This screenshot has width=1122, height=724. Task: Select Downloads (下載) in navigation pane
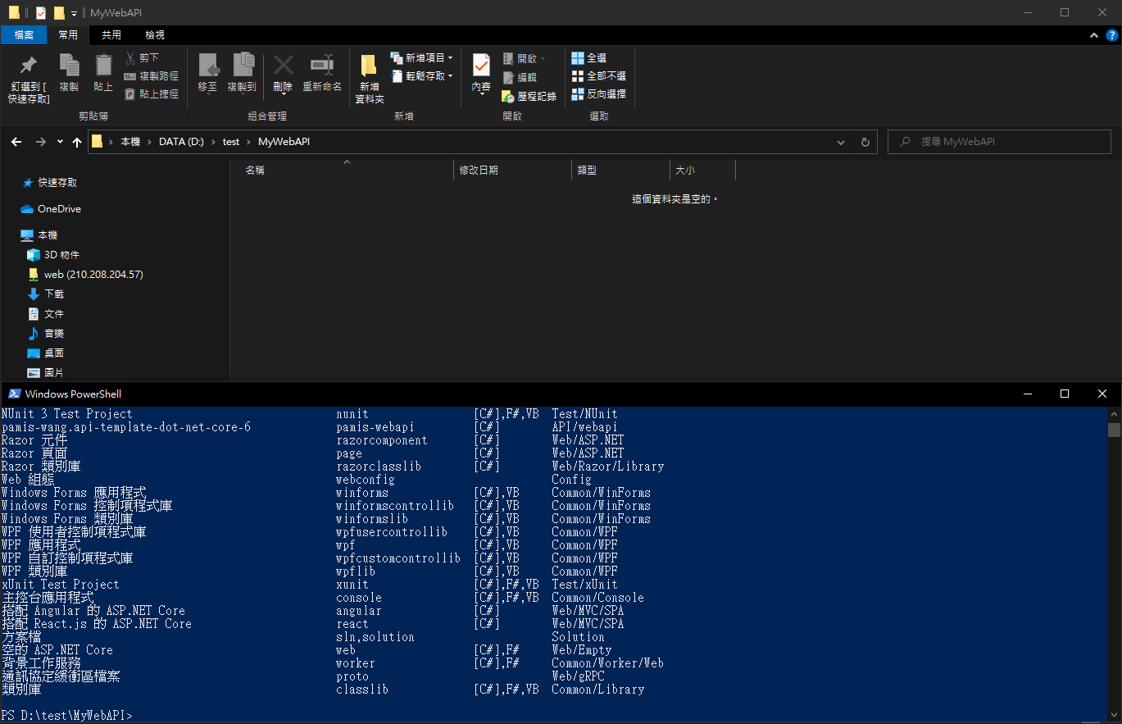coord(46,294)
